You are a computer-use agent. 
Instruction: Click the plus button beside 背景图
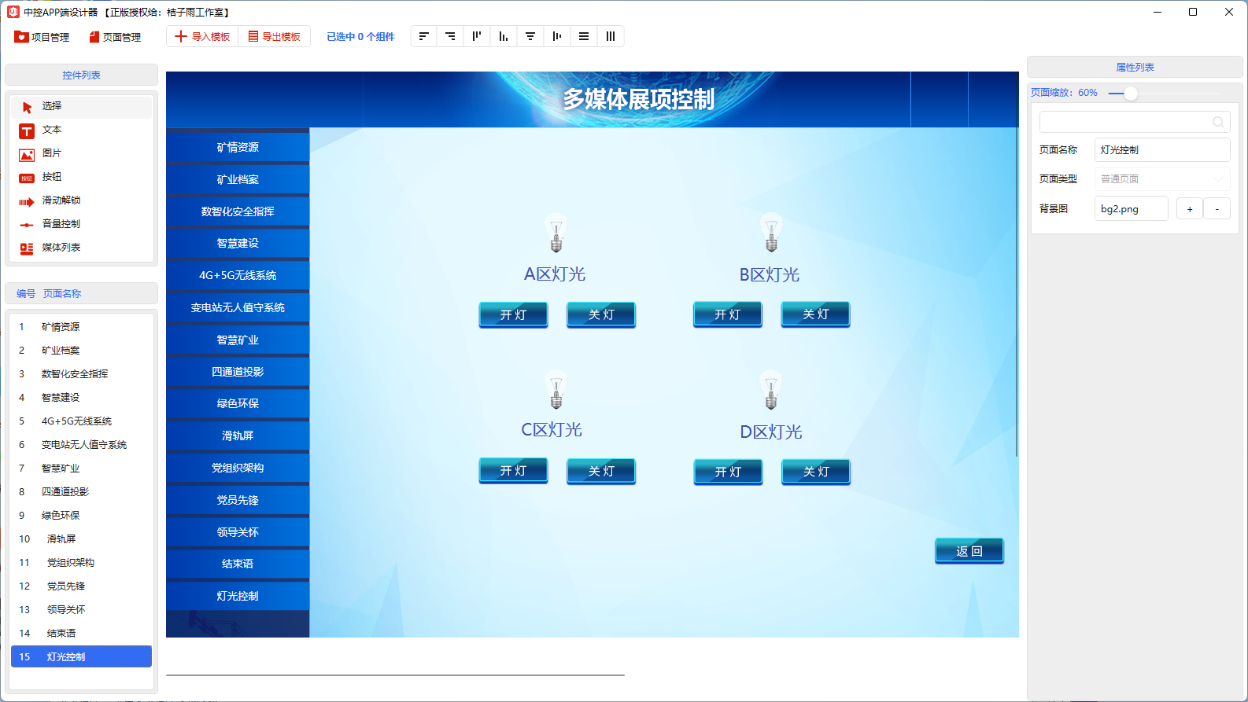1190,208
